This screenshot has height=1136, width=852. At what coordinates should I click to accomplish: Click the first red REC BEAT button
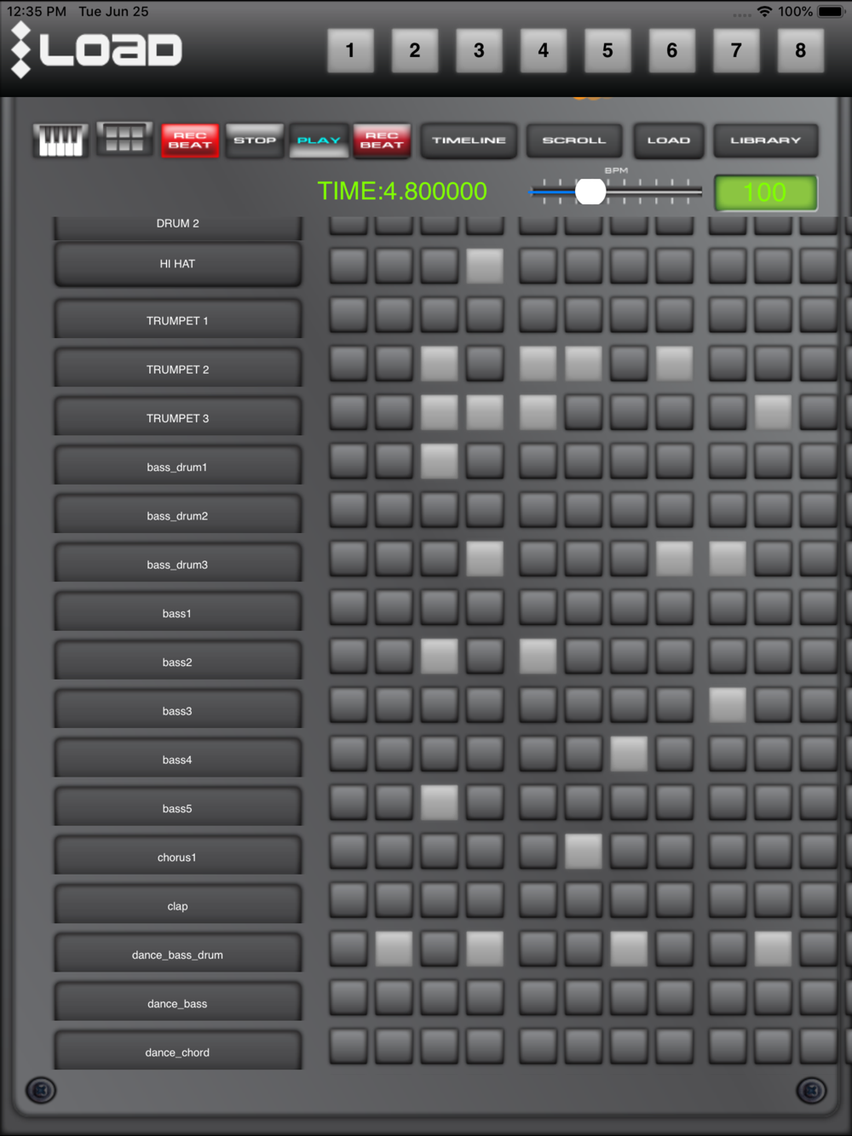190,141
